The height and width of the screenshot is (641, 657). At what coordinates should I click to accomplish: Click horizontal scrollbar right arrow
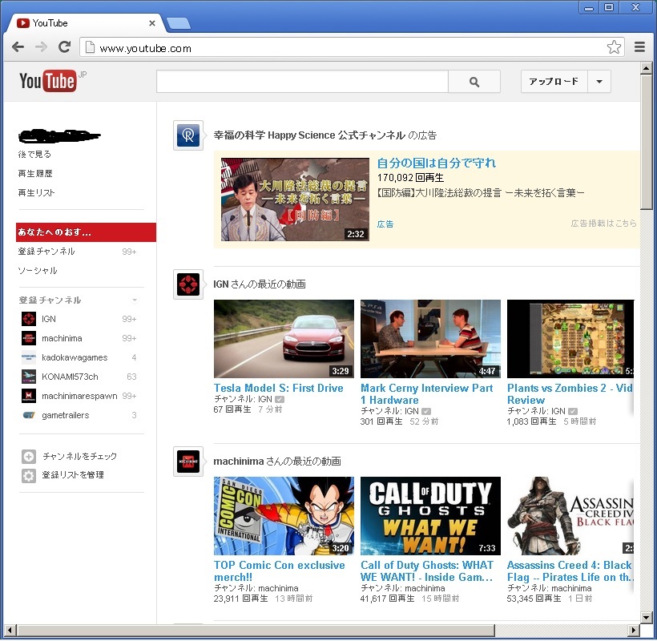point(634,630)
